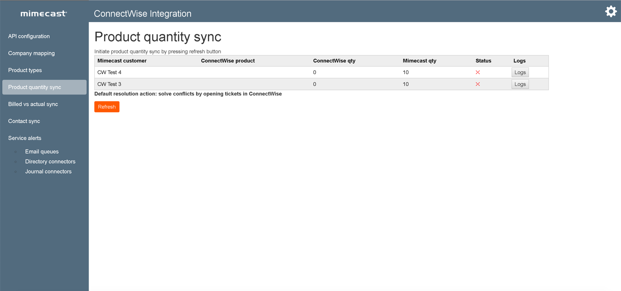Open the Journal connectors page
Screen dimensions: 621x291
point(48,171)
